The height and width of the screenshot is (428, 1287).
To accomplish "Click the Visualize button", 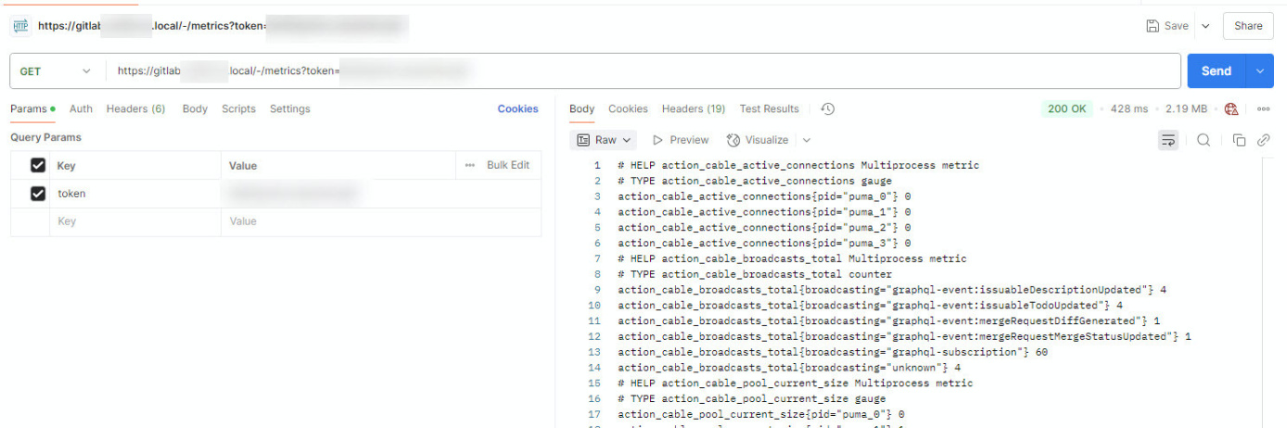I will (x=758, y=140).
